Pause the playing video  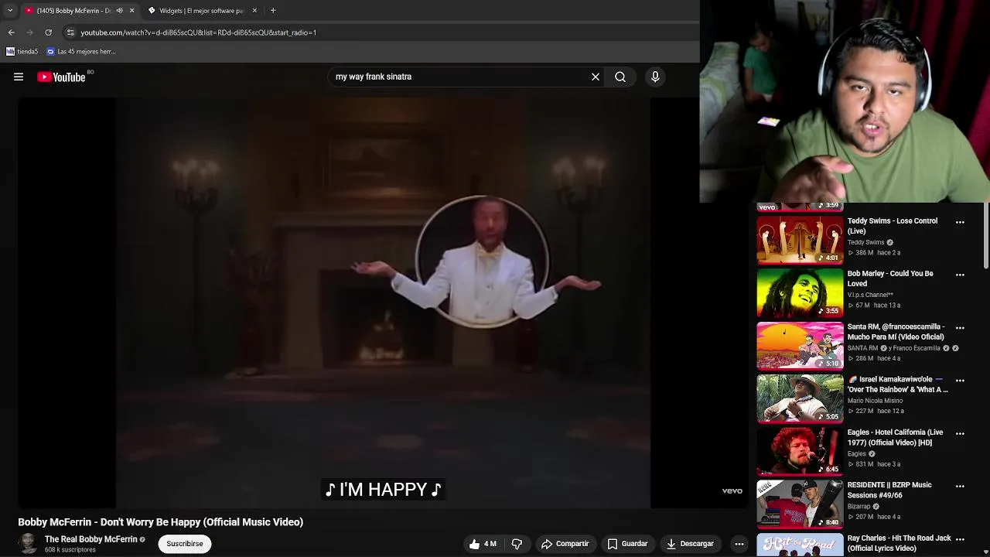[x=383, y=302]
